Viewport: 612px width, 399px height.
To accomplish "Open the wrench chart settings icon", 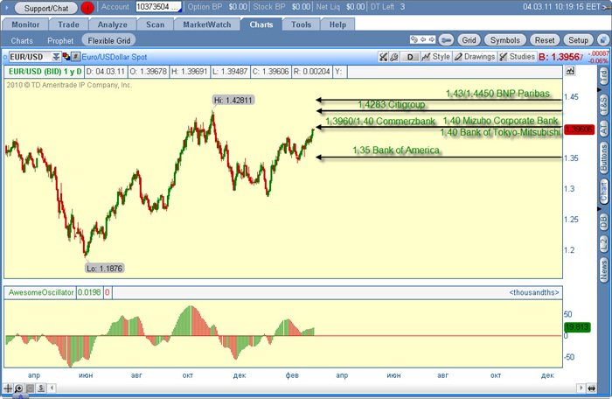I will [394, 57].
